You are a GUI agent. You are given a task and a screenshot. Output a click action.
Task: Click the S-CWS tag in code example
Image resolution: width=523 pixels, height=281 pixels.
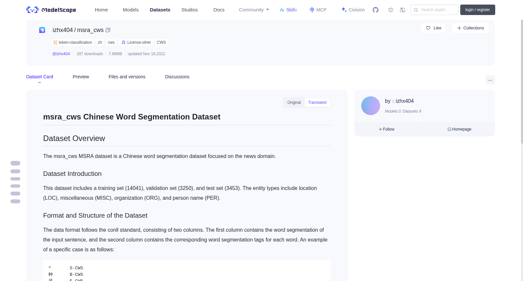coord(76,268)
